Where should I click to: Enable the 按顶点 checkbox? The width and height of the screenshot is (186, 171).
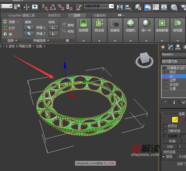pos(165,126)
